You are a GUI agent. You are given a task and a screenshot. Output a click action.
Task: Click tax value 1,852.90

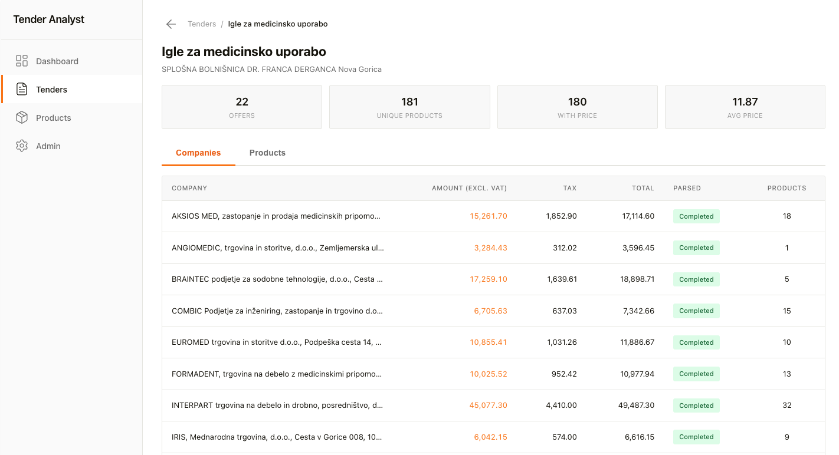[562, 216]
